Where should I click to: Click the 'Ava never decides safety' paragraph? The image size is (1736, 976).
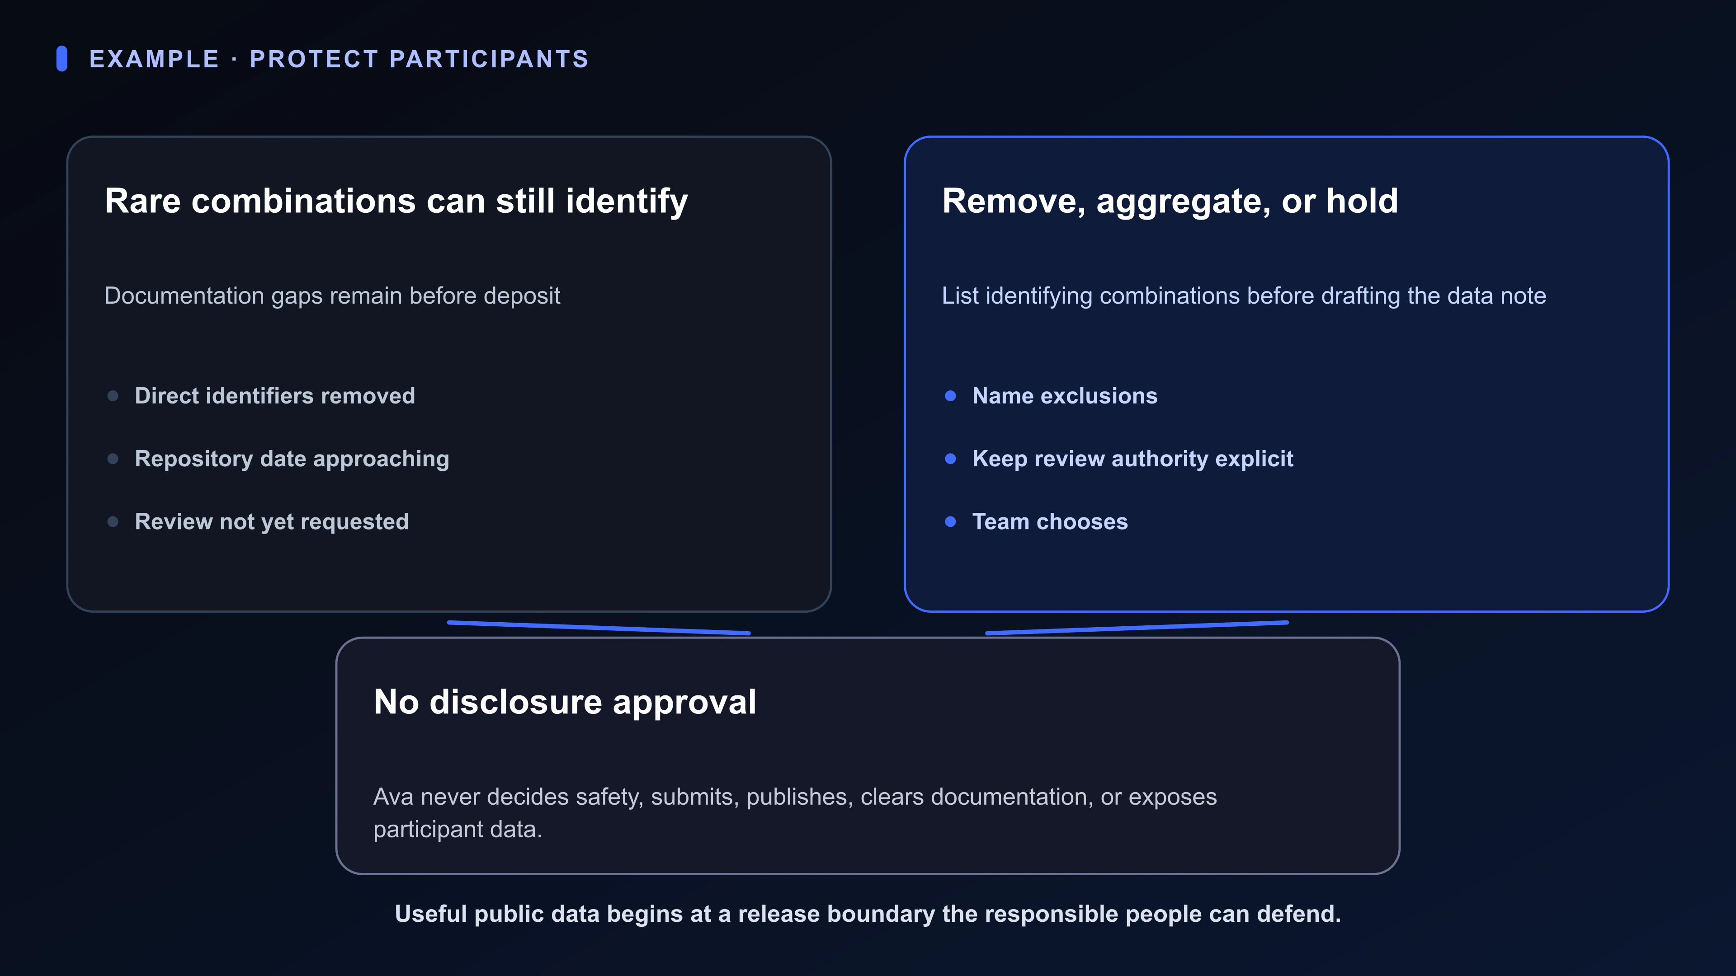795,813
